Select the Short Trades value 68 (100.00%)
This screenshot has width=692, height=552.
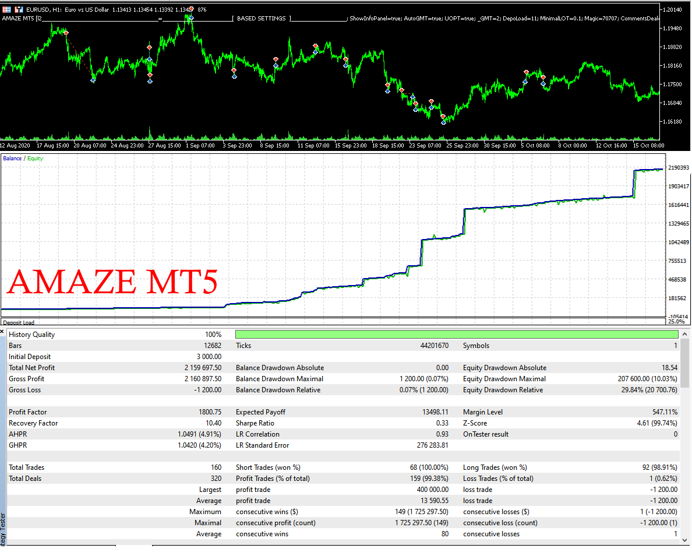[429, 467]
